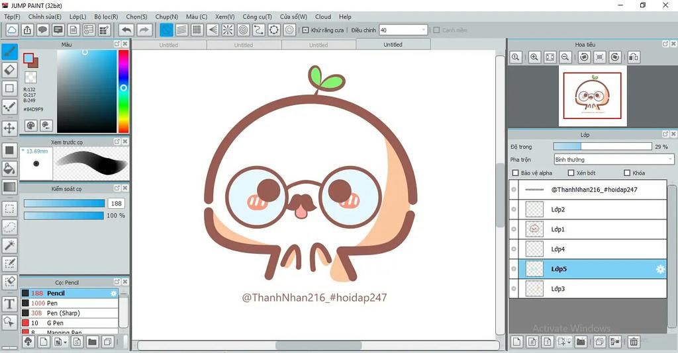
Task: Switch to the last Untitled tab
Action: pyautogui.click(x=393, y=44)
